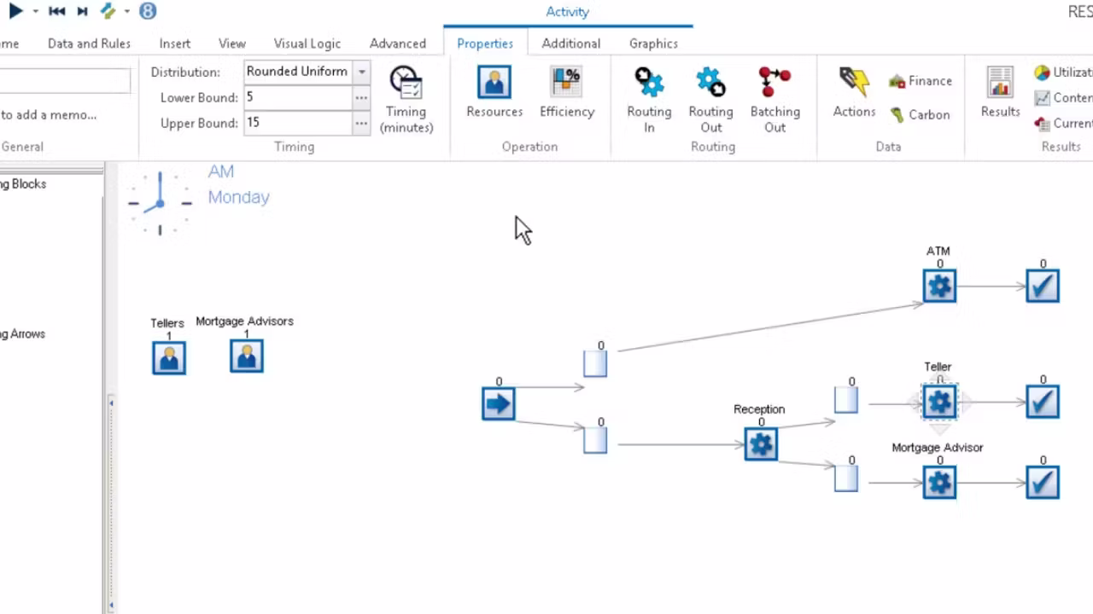This screenshot has height=614, width=1093.
Task: Open Lower Bound ellipsis options
Action: [x=362, y=97]
